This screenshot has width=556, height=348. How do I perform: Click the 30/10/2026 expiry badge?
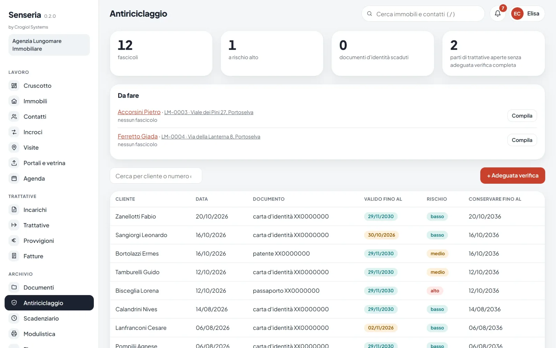tap(381, 235)
